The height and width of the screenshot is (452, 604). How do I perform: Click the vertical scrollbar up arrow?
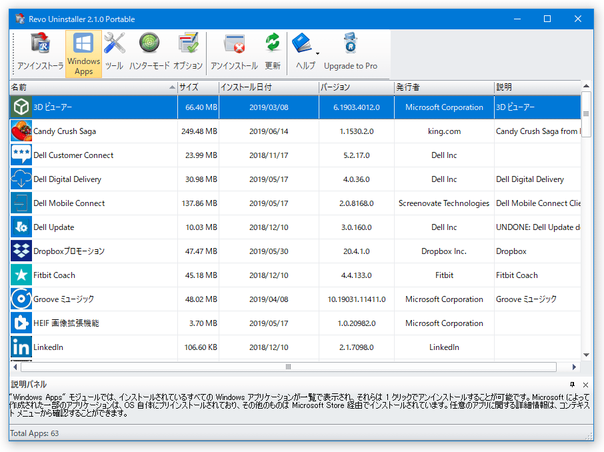point(586,85)
